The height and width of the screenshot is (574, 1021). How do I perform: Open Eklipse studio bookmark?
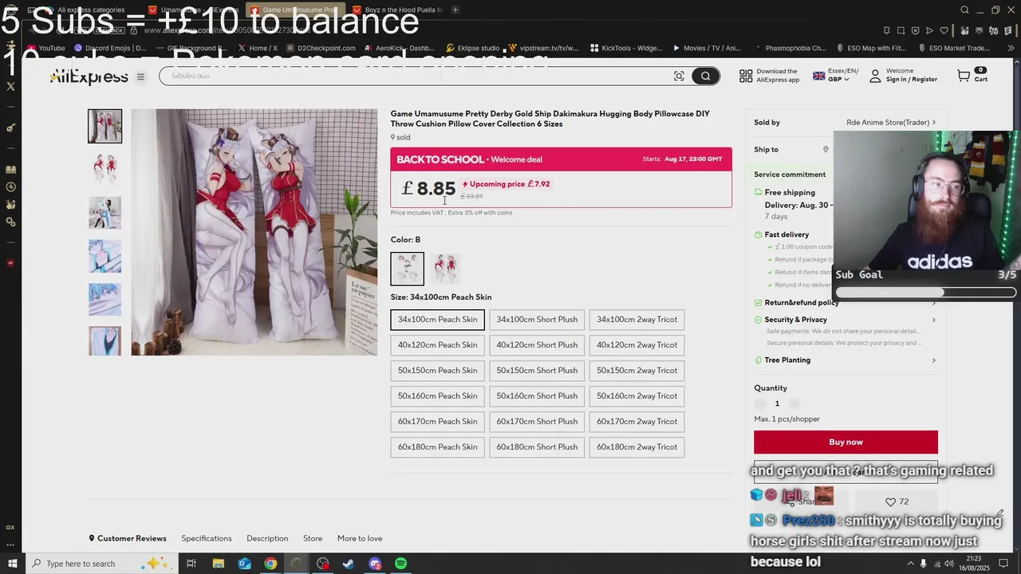click(473, 48)
